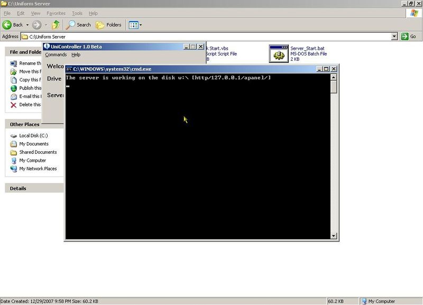This screenshot has height=305, width=423.
Task: Select the Start.vbs file name
Action: [217, 49]
